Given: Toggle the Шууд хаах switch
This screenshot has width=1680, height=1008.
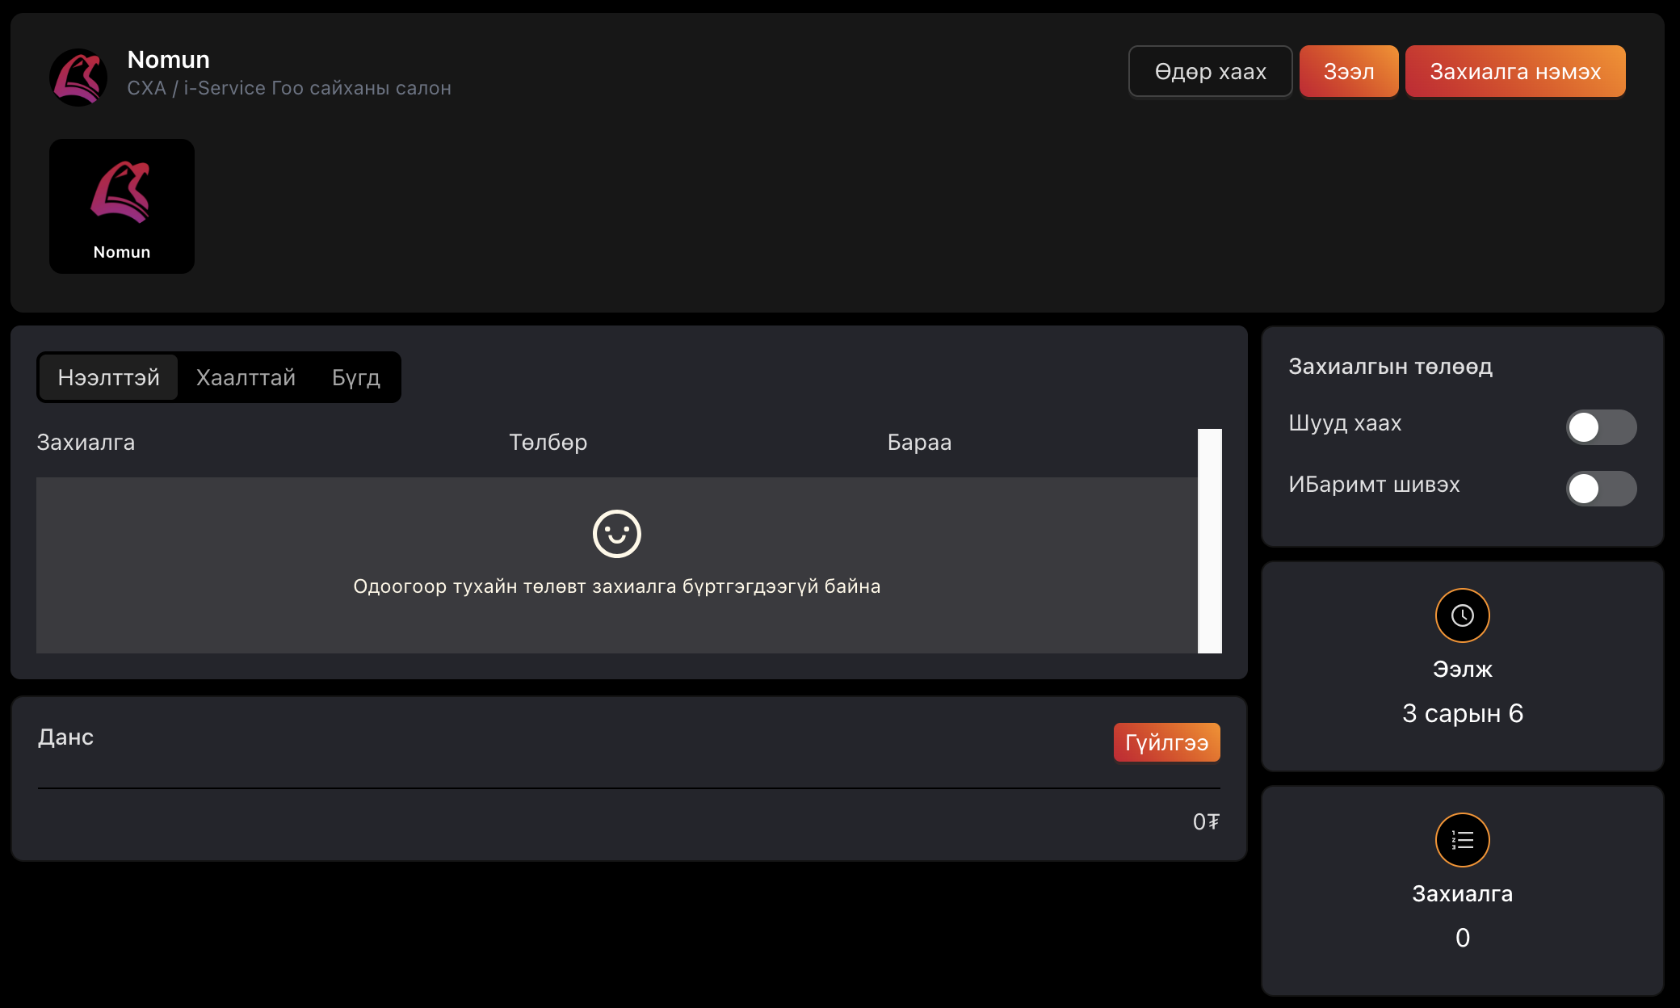Looking at the screenshot, I should click(1600, 427).
